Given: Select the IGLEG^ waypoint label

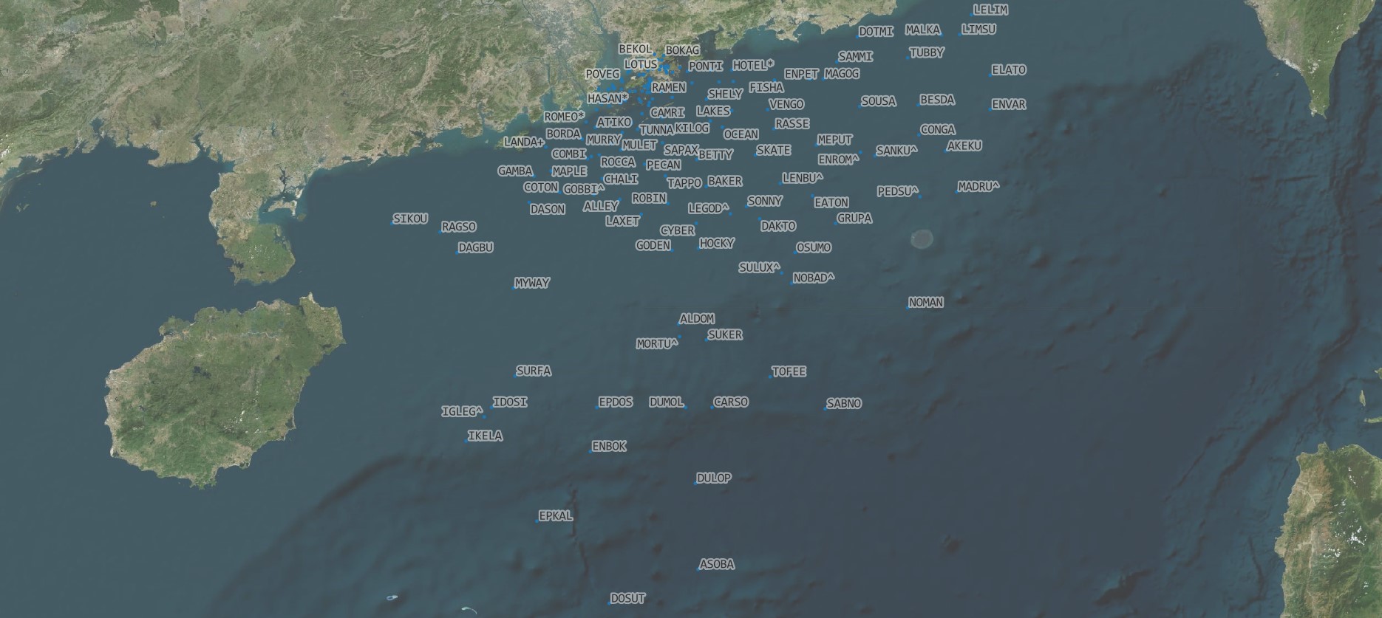Looking at the screenshot, I should [x=462, y=412].
